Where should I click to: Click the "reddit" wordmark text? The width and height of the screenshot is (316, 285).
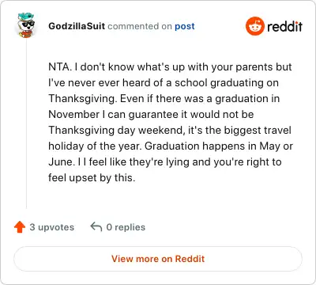coord(284,26)
